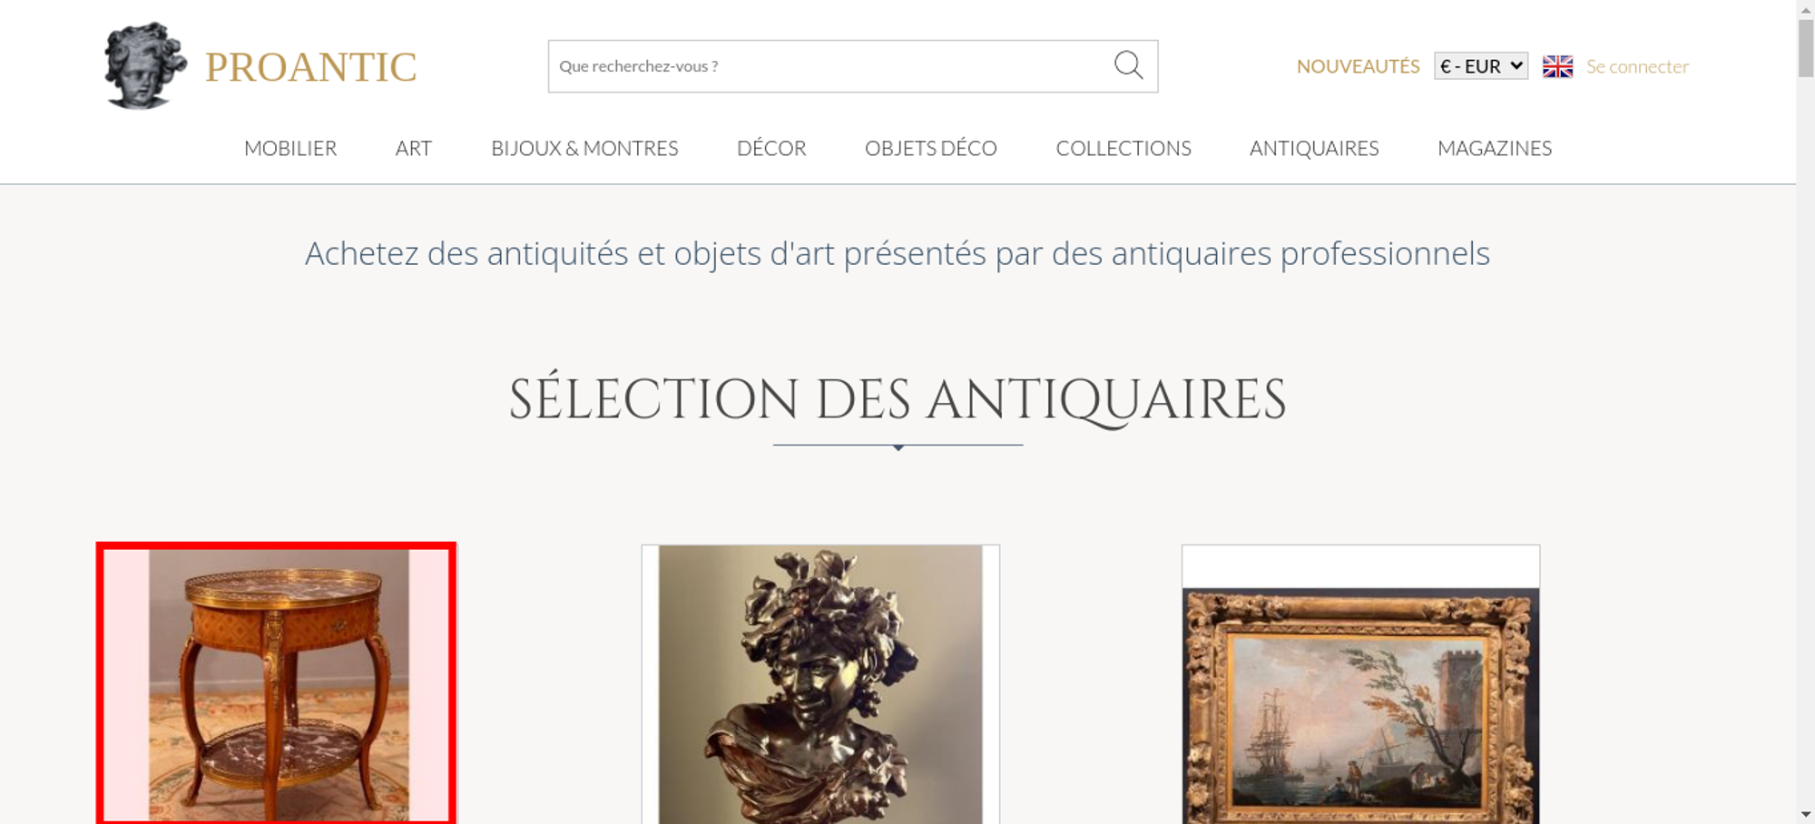Open the € - EUR currency dropdown

click(1480, 66)
